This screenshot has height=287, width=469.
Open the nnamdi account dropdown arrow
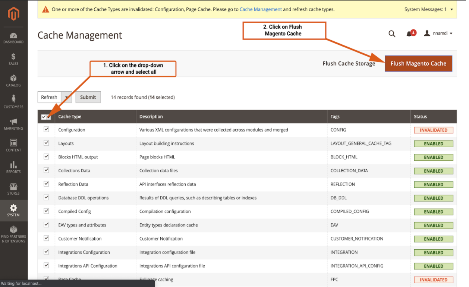(x=451, y=34)
